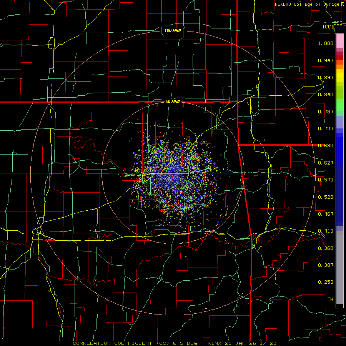The height and width of the screenshot is (346, 346).
Task: Select the 0.733 legend value
Action: click(x=326, y=129)
